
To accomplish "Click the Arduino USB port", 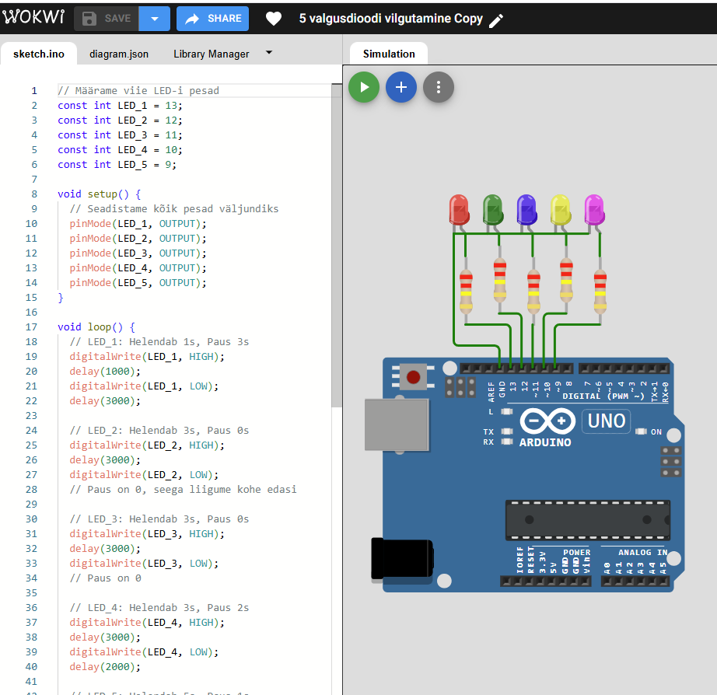I will point(397,424).
